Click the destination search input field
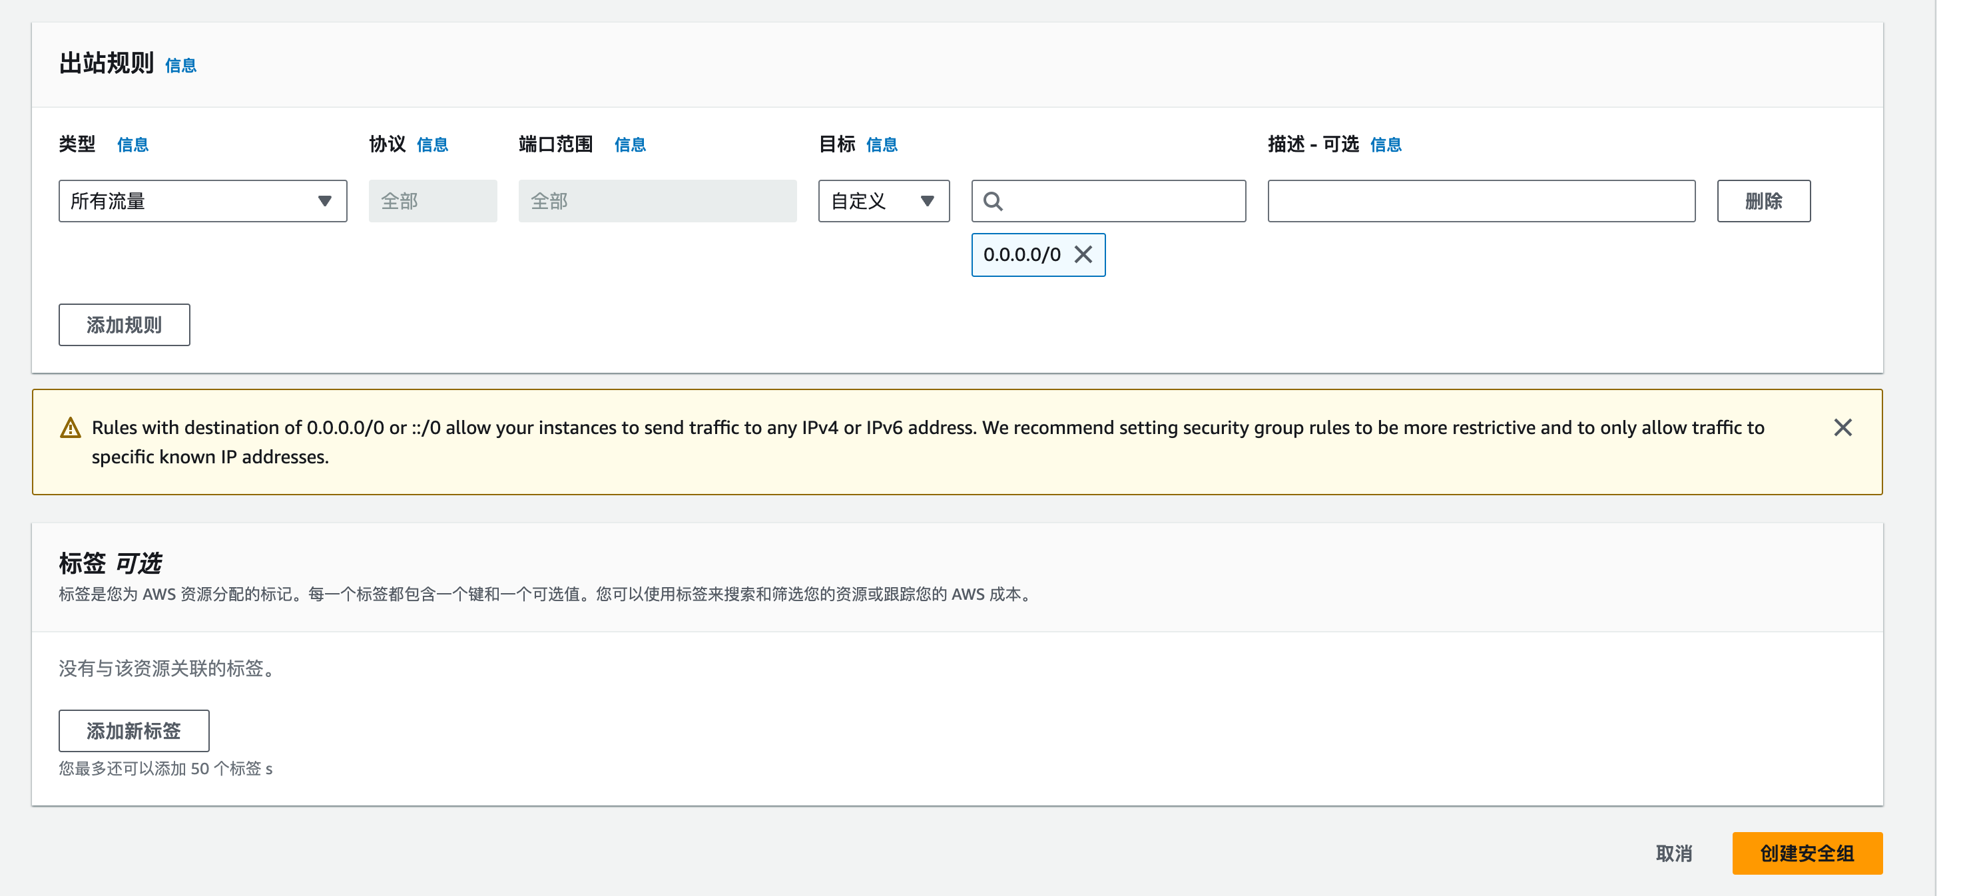The width and height of the screenshot is (1979, 896). point(1109,201)
